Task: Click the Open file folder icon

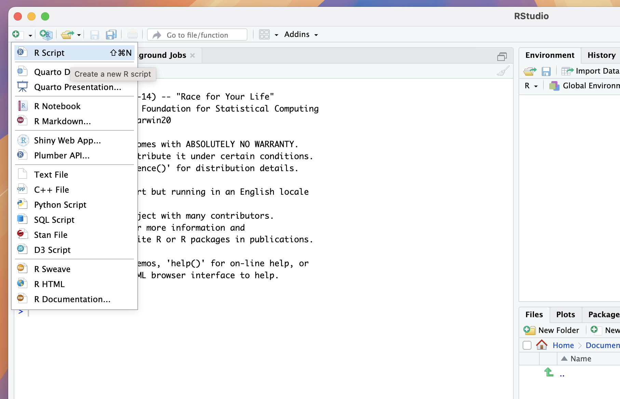Action: tap(67, 35)
